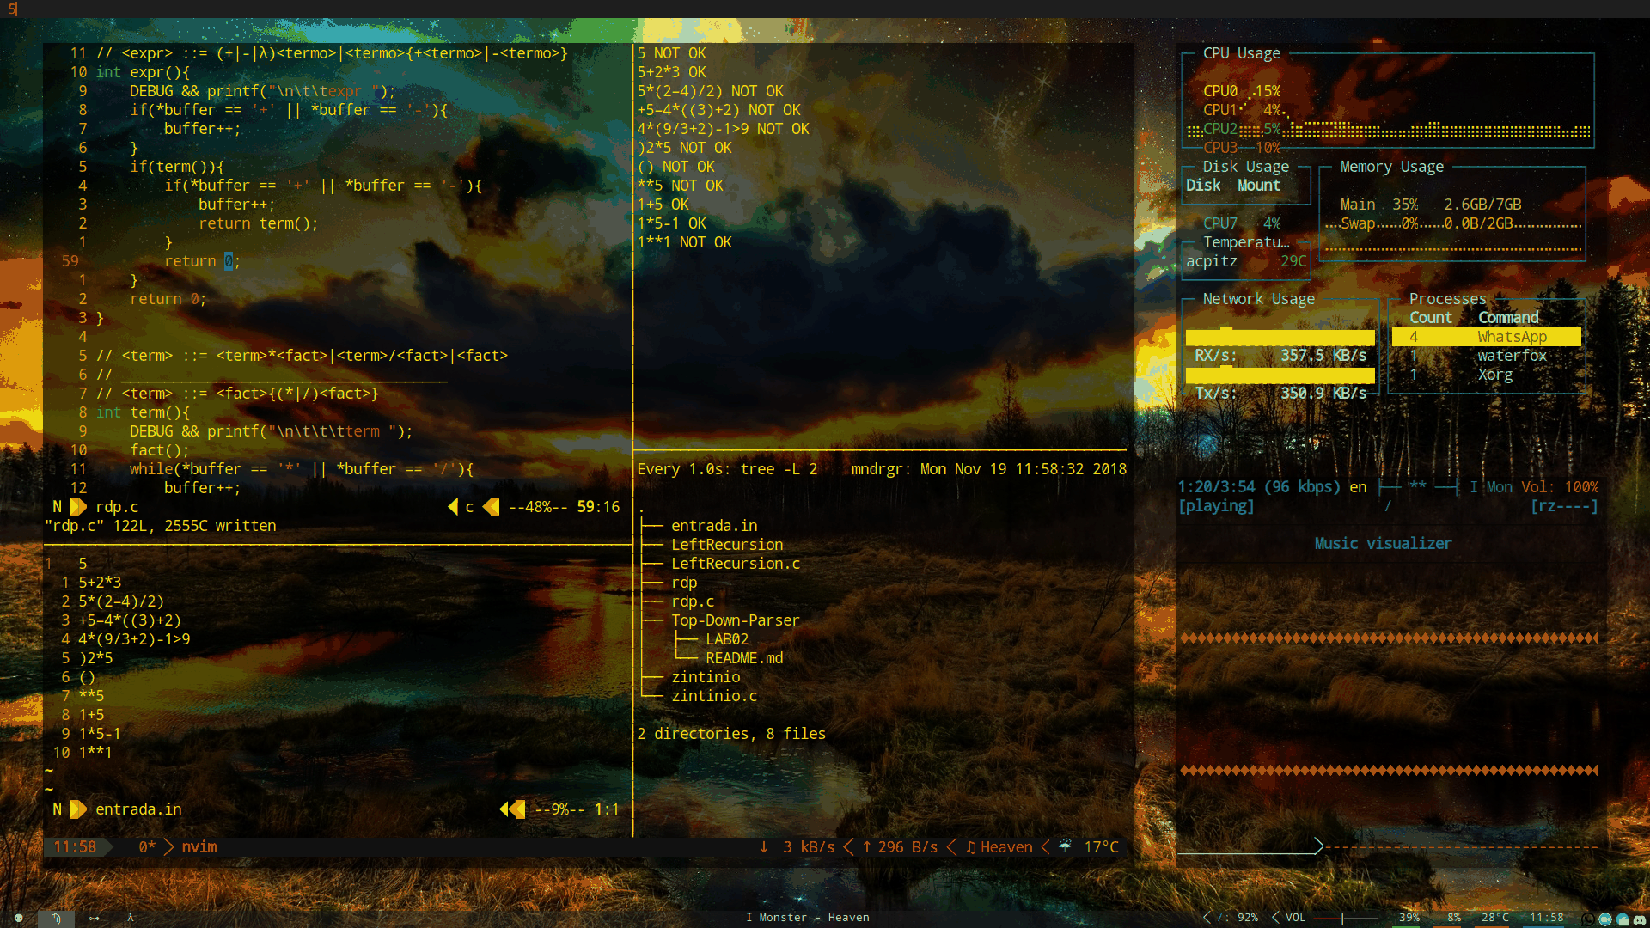Click the waterfox process entry
This screenshot has height=928, width=1650.
(1512, 356)
